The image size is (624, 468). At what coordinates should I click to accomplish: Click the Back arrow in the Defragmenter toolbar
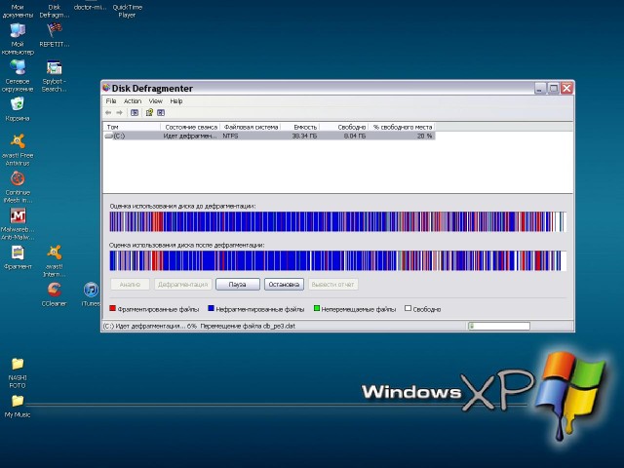[x=108, y=112]
